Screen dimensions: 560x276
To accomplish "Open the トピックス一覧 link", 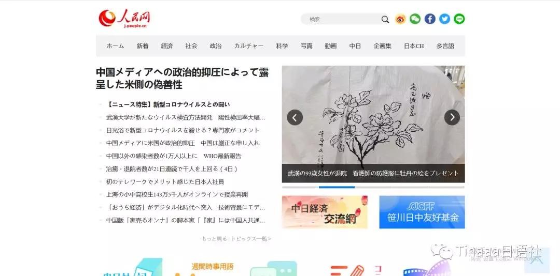I will coord(251,239).
